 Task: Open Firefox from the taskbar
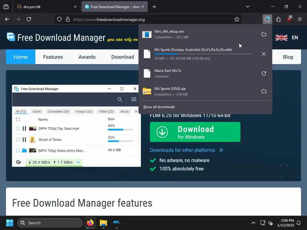90,223
